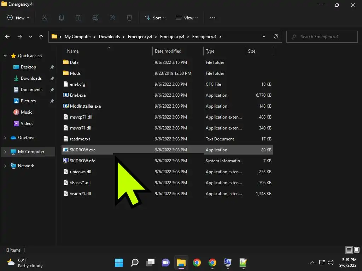Click My Computer in address breadcrumb

[78, 37]
